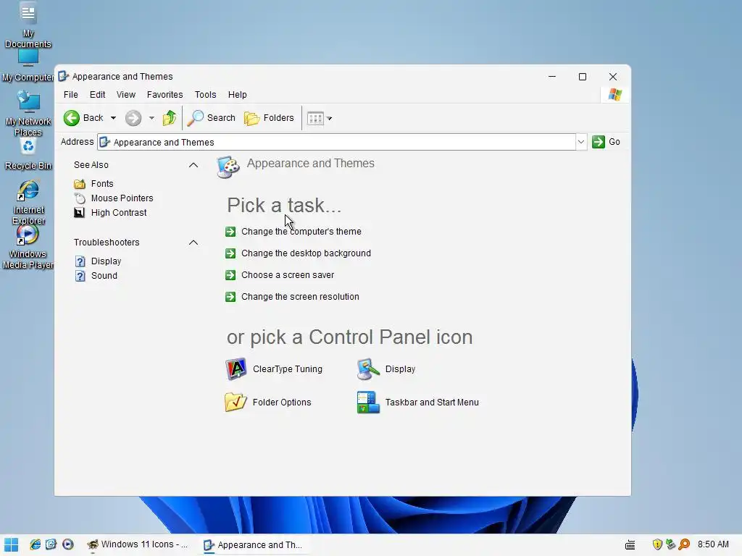742x556 pixels.
Task: Click the security shield tray icon
Action: 657,544
